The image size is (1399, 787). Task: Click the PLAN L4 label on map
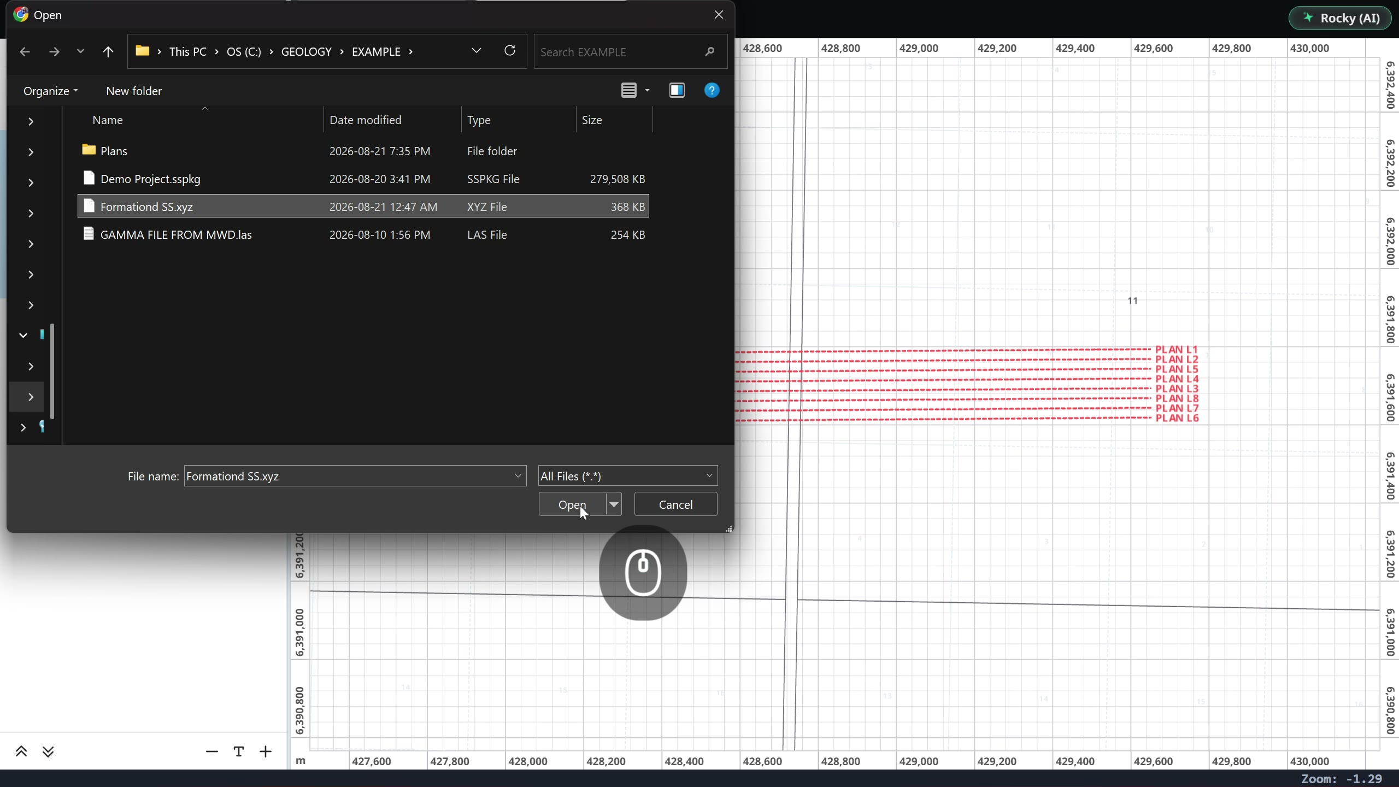1177,379
